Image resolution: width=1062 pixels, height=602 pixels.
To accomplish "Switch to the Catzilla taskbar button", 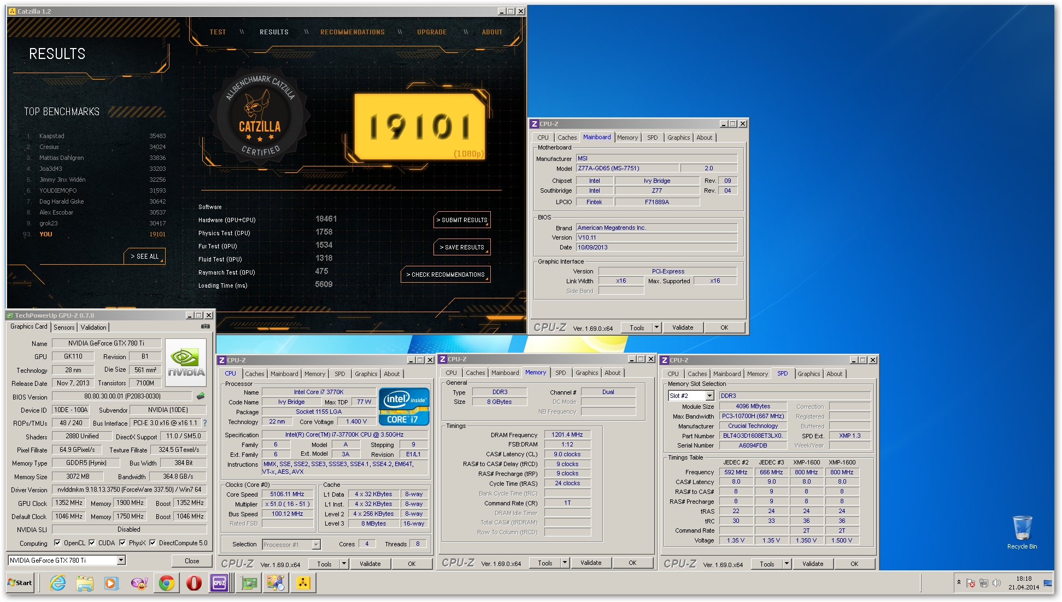I will [x=303, y=583].
